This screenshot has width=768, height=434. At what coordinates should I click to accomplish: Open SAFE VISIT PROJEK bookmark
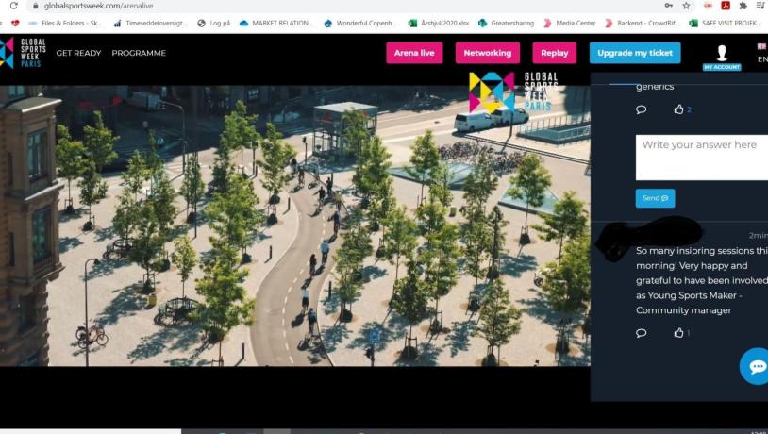pyautogui.click(x=727, y=23)
